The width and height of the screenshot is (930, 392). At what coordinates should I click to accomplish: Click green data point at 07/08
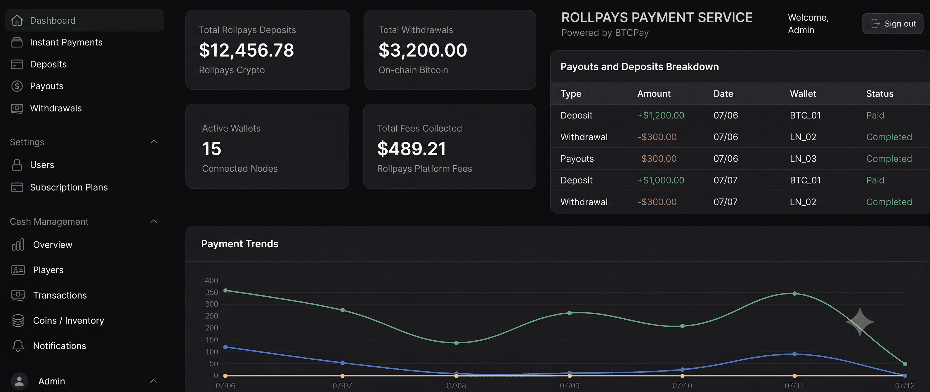click(456, 343)
